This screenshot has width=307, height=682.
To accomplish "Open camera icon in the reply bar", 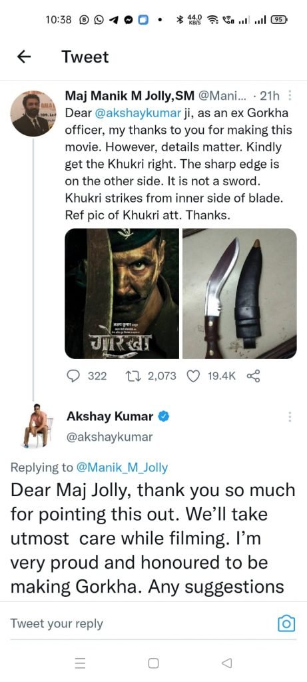I will tap(286, 623).
